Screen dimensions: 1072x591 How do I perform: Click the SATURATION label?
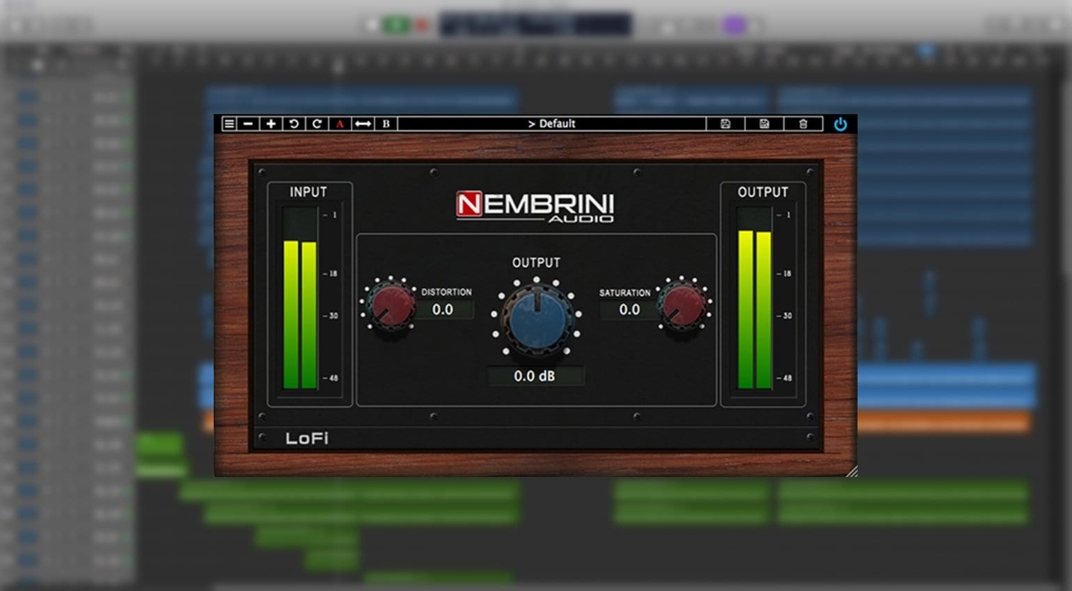tap(624, 293)
